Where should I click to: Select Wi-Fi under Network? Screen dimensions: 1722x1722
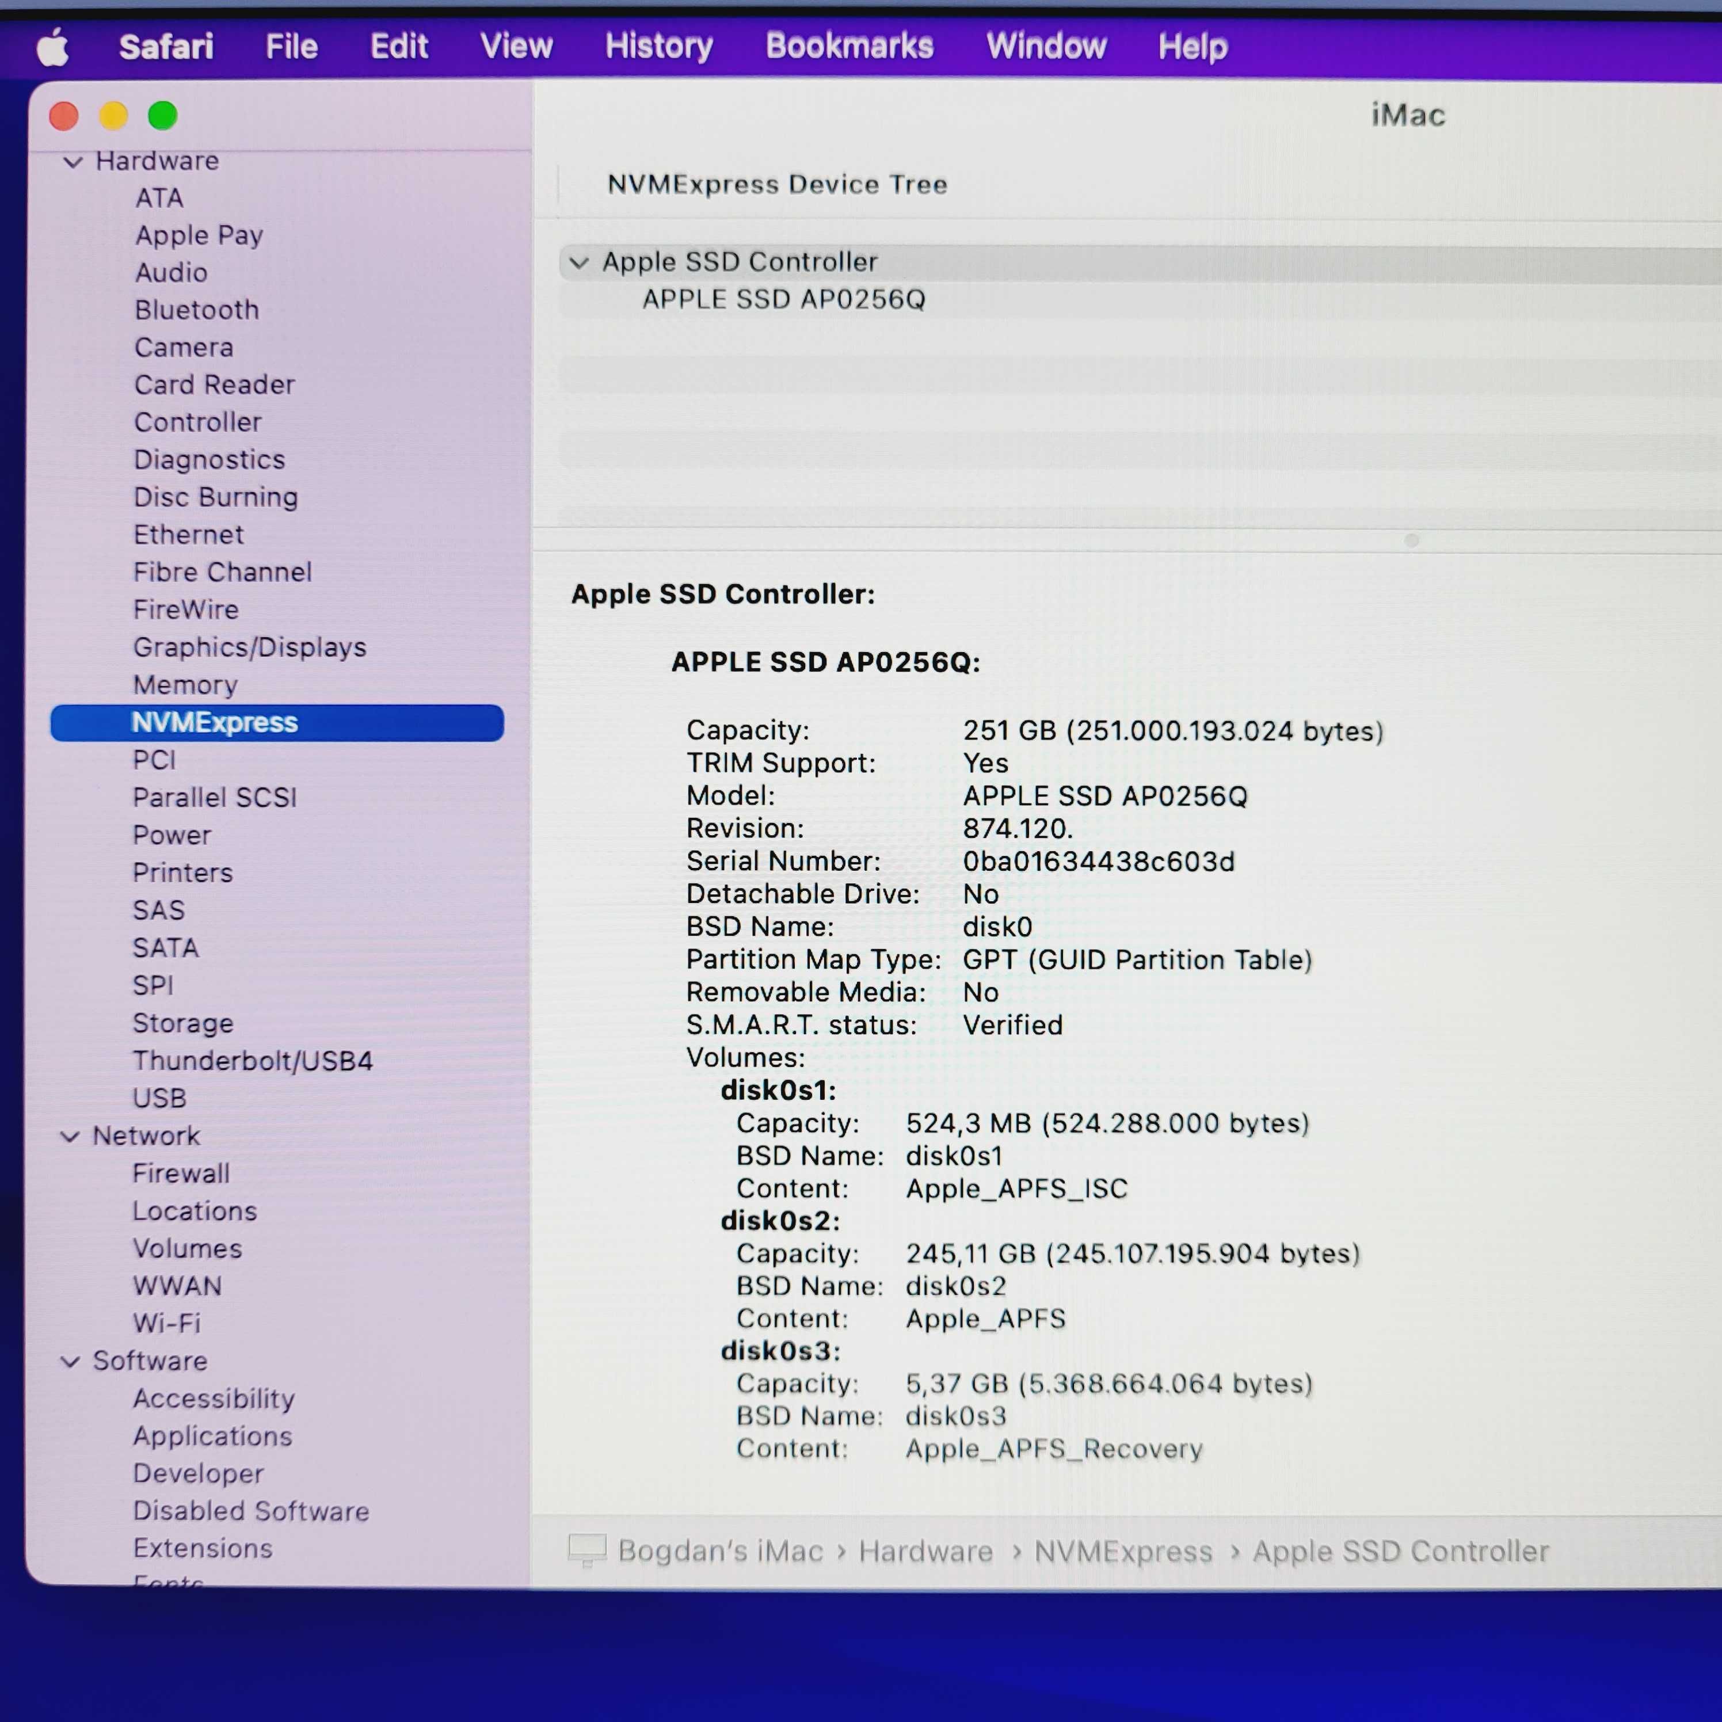pyautogui.click(x=167, y=1324)
